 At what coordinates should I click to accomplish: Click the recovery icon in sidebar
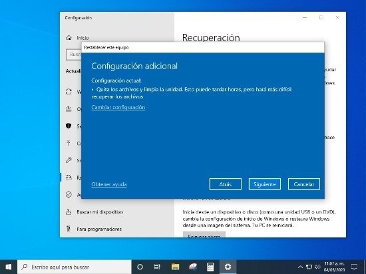(x=69, y=178)
